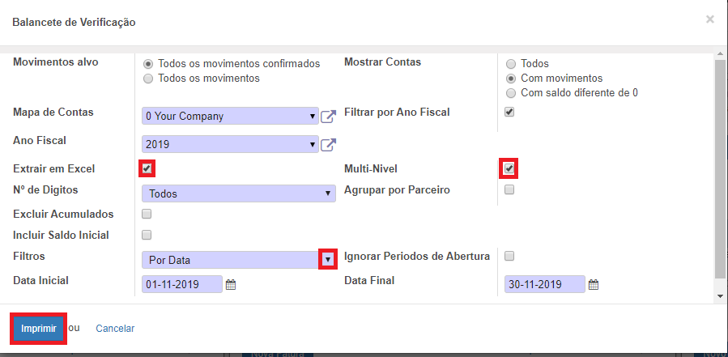Click the Cancelar link
728x357 pixels.
point(115,329)
